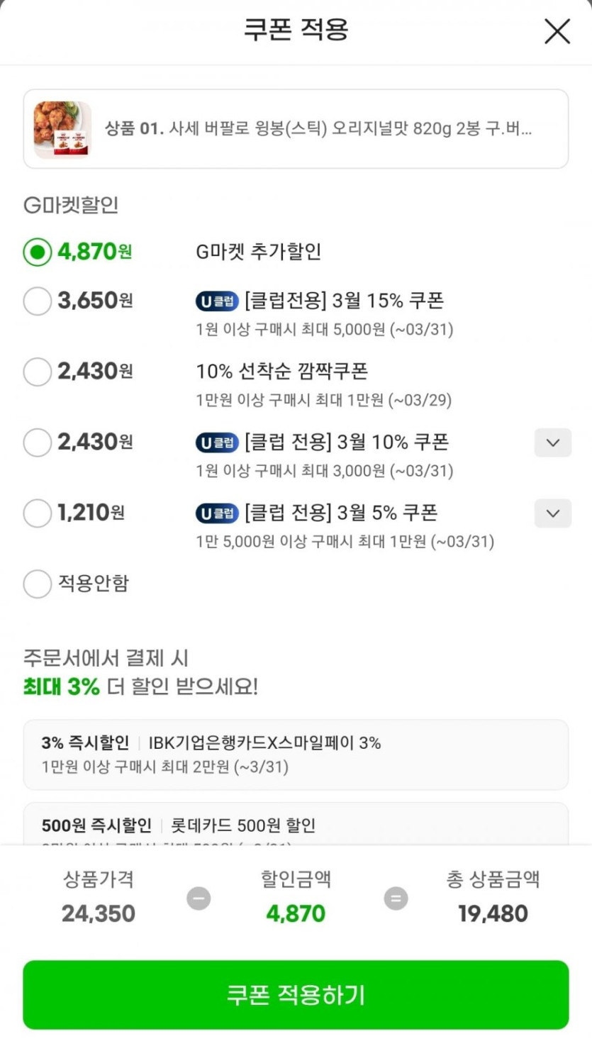592x1041 pixels.
Task: Tap the 상품 01 product name text
Action: [x=319, y=129]
